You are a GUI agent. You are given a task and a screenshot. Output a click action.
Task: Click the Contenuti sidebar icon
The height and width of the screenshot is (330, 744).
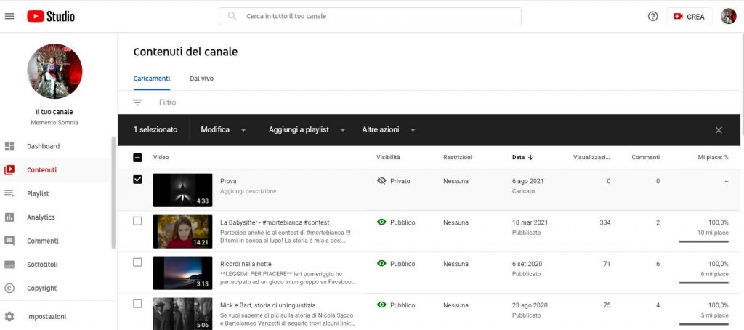pos(9,170)
